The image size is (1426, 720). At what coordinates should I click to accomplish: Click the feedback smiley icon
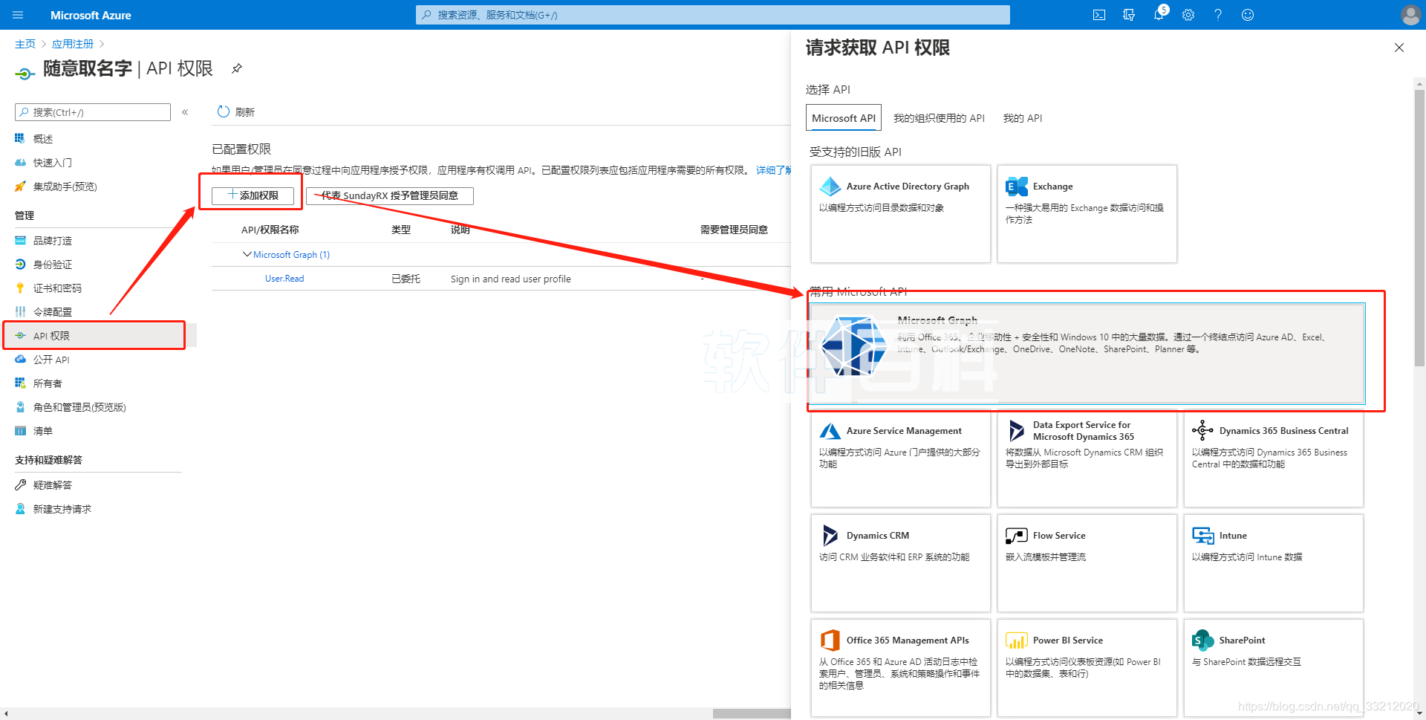1248,15
